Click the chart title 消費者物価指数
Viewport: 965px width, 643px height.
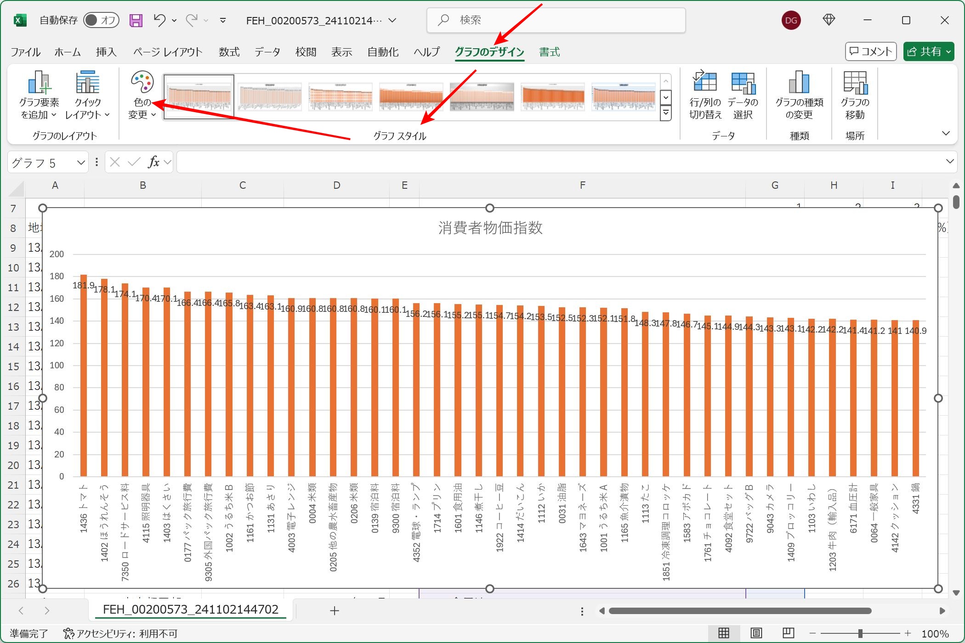[x=490, y=228]
